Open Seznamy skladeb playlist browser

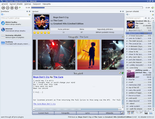coord(16,36)
